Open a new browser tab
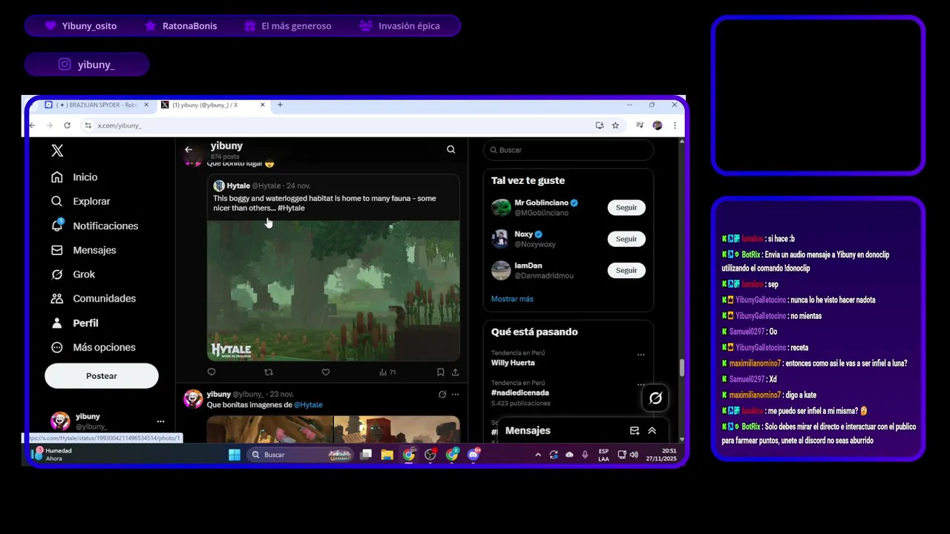Viewport: 950px width, 534px height. (x=280, y=105)
